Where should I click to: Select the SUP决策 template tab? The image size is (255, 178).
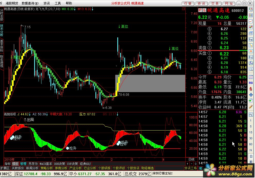(73, 164)
